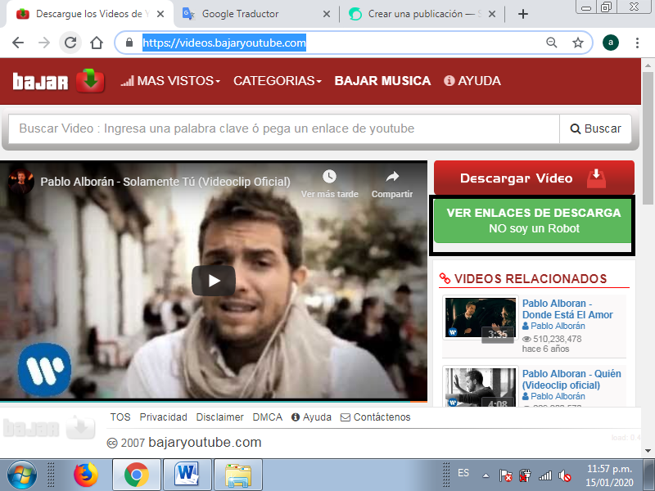Click the Descargar Vídeo button

pyautogui.click(x=534, y=178)
